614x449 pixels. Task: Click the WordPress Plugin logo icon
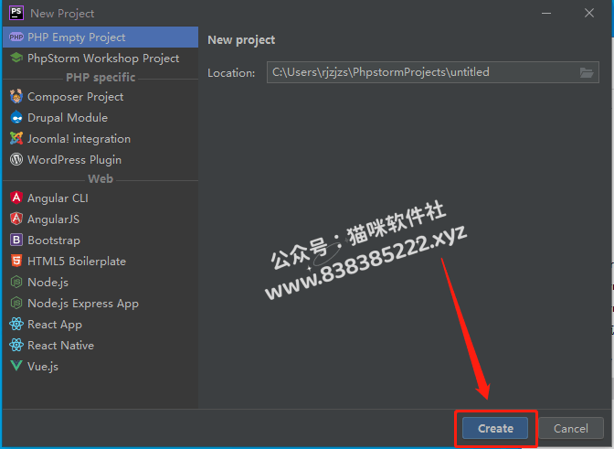pyautogui.click(x=16, y=159)
